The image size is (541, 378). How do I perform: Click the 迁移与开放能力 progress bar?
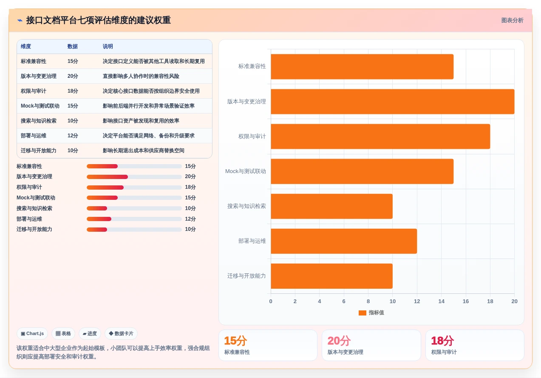(x=134, y=230)
